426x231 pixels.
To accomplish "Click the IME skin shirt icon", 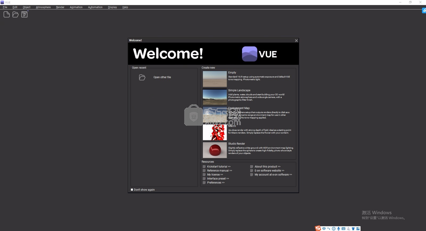I will coord(353,229).
